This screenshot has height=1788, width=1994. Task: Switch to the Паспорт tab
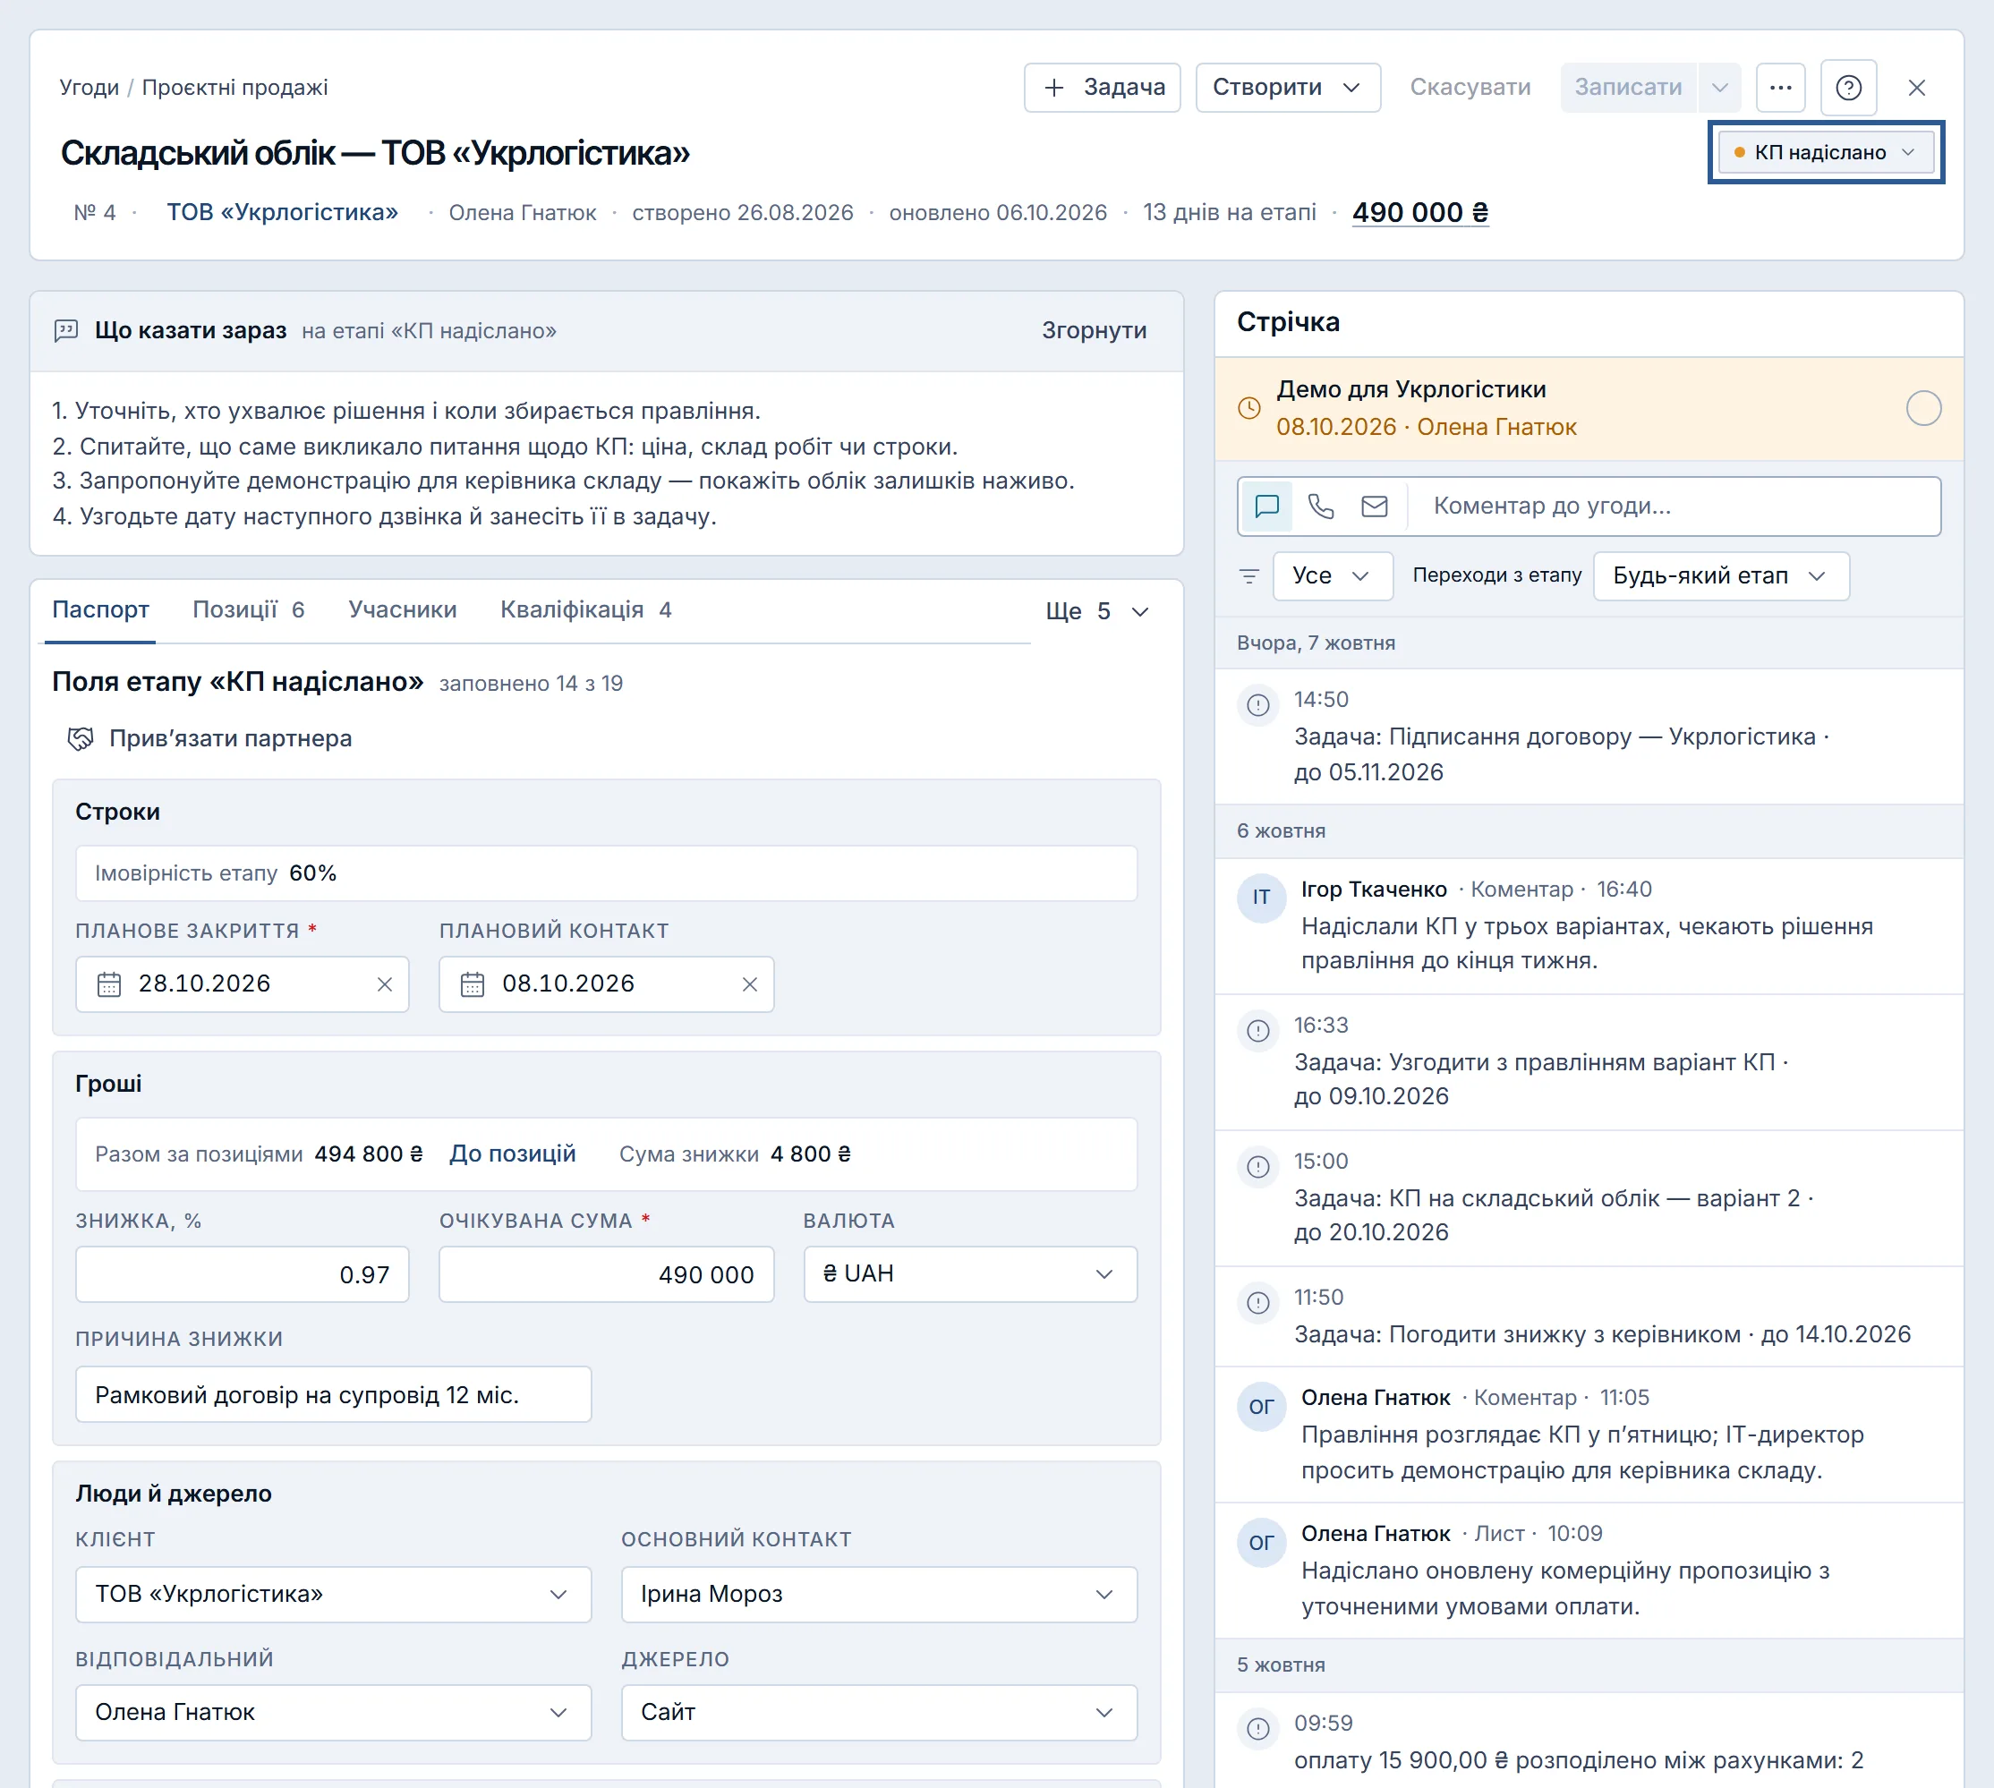click(100, 610)
